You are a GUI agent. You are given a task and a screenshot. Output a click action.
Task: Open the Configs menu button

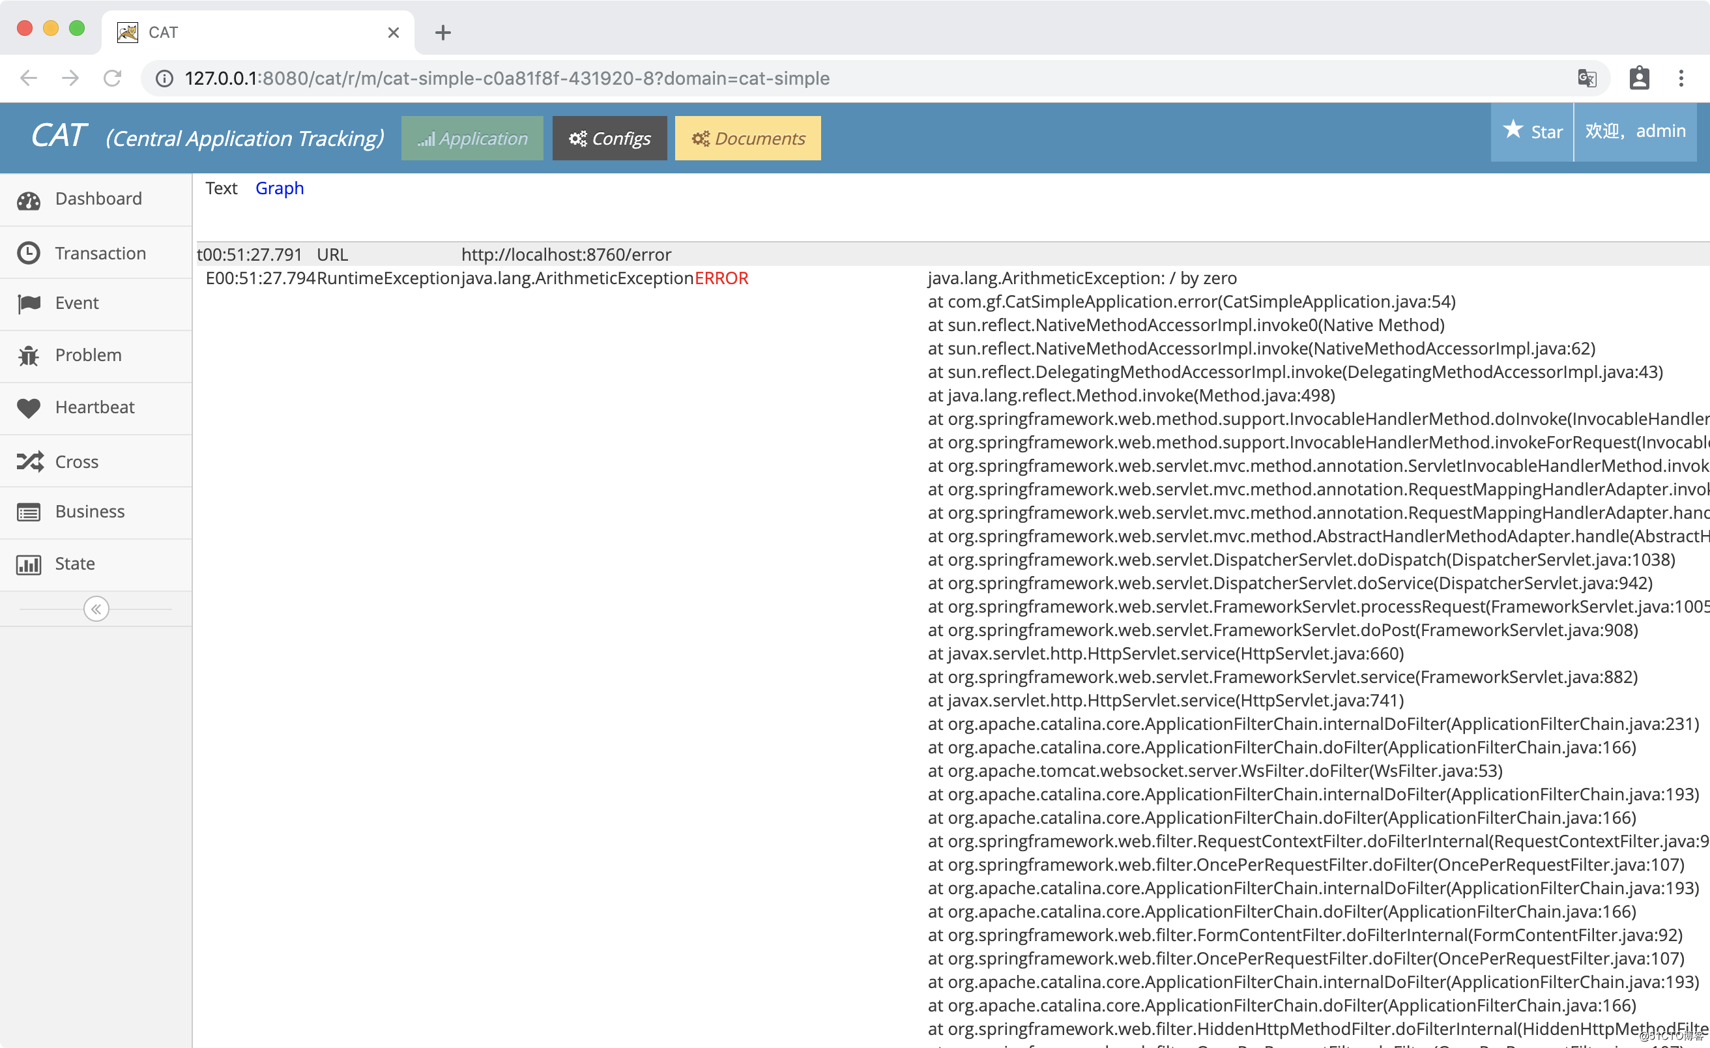tap(609, 138)
